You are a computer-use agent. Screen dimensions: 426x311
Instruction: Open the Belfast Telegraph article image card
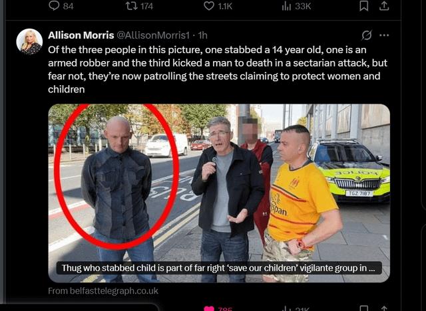pyautogui.click(x=219, y=193)
